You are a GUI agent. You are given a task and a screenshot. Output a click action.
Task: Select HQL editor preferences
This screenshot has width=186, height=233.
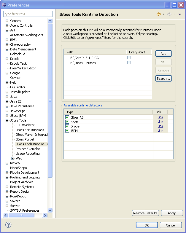pos(18,87)
